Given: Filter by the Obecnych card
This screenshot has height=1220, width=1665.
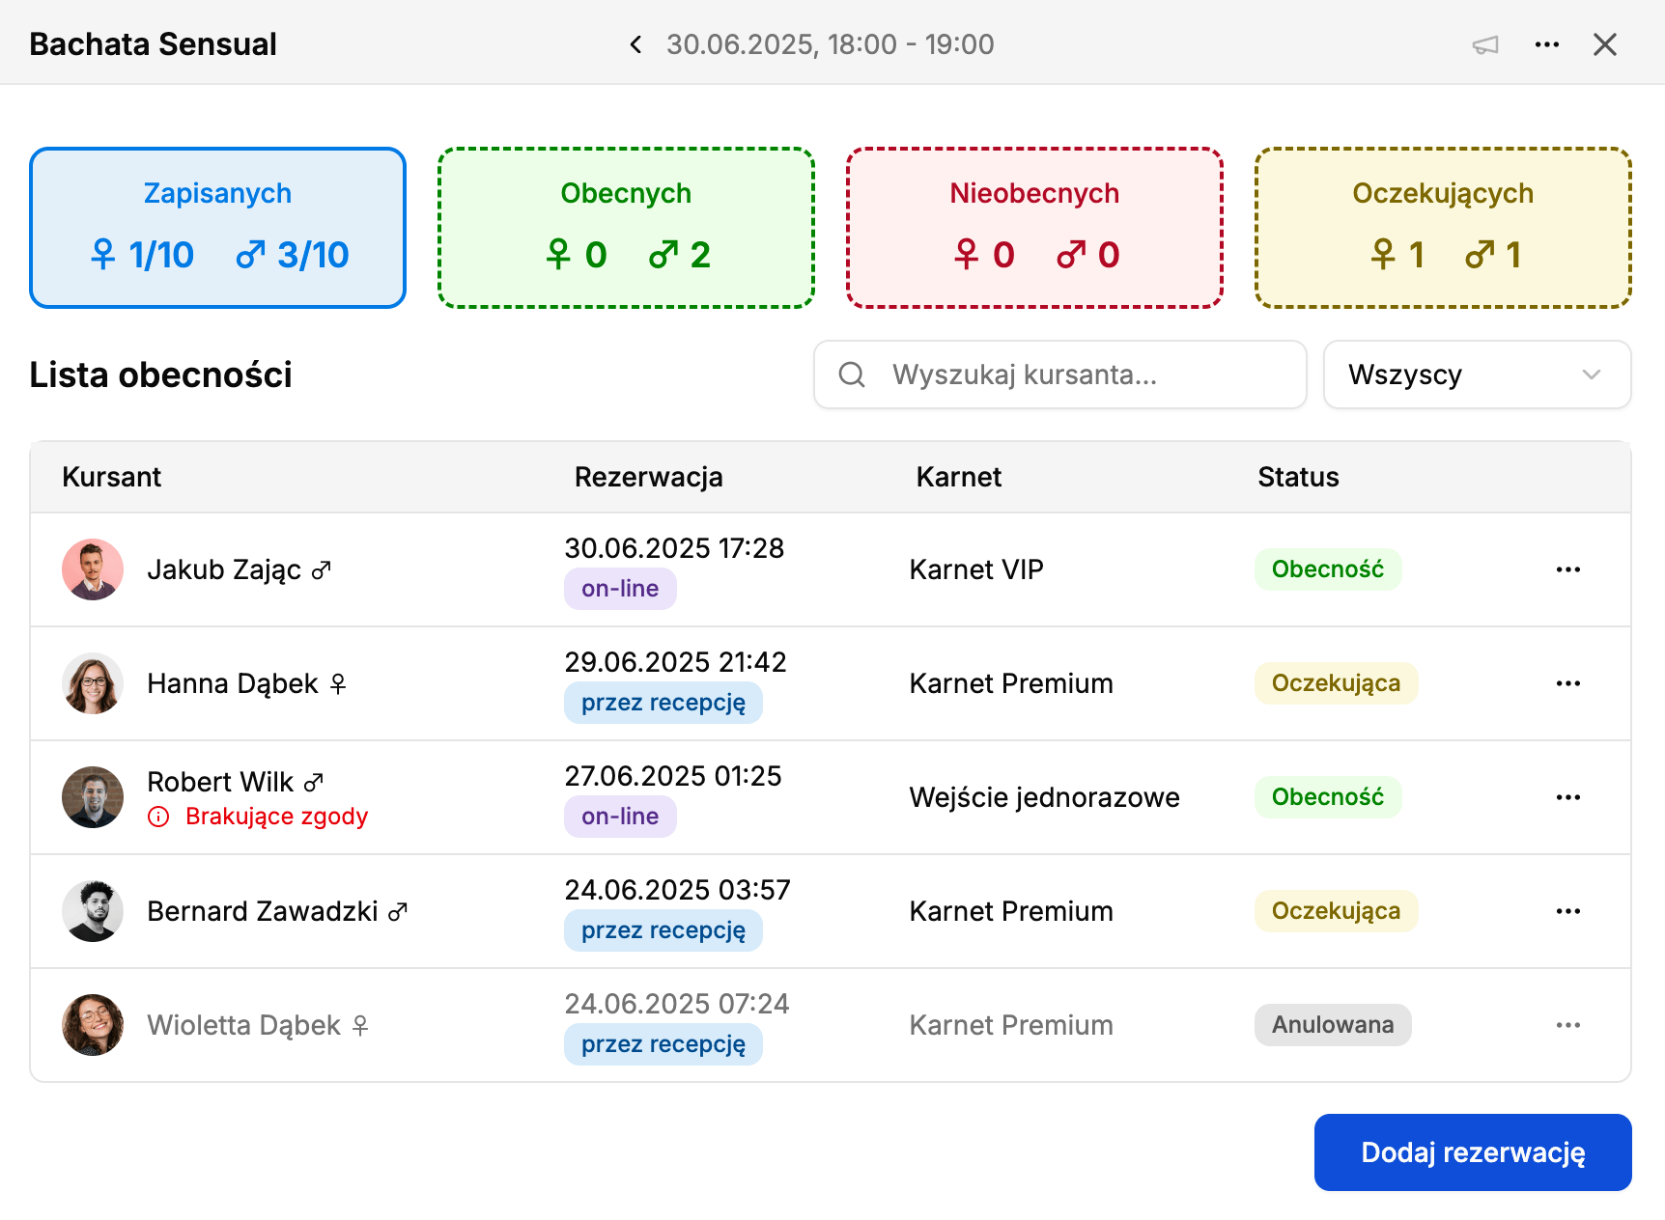Looking at the screenshot, I should 626,228.
